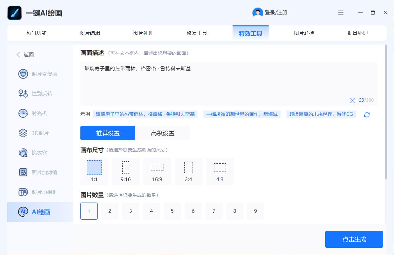394x255 pixels.
Task: Select 照片加相框 in the sidebar
Action: [x=40, y=192]
